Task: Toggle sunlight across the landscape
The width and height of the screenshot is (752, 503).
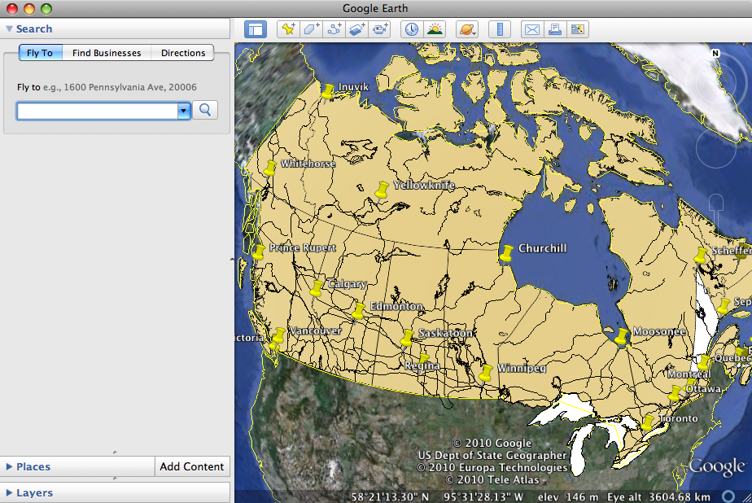Action: [x=434, y=28]
